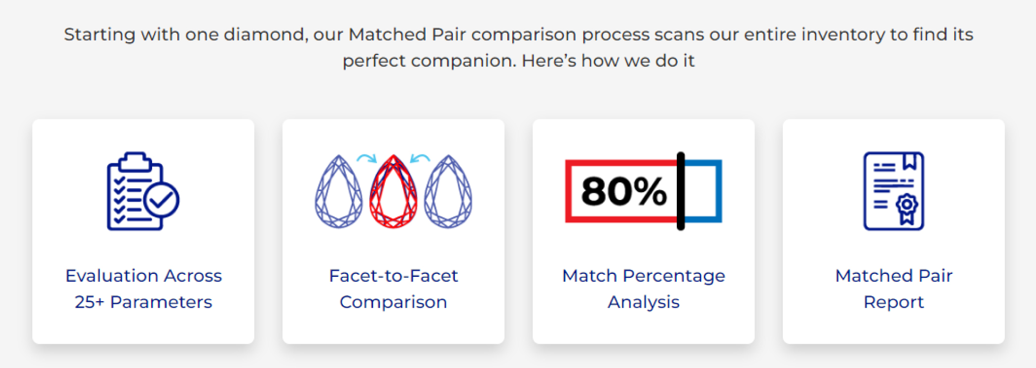Open the Facet-to-Facet Comparison label
Image resolution: width=1036 pixels, height=368 pixels.
click(x=393, y=289)
